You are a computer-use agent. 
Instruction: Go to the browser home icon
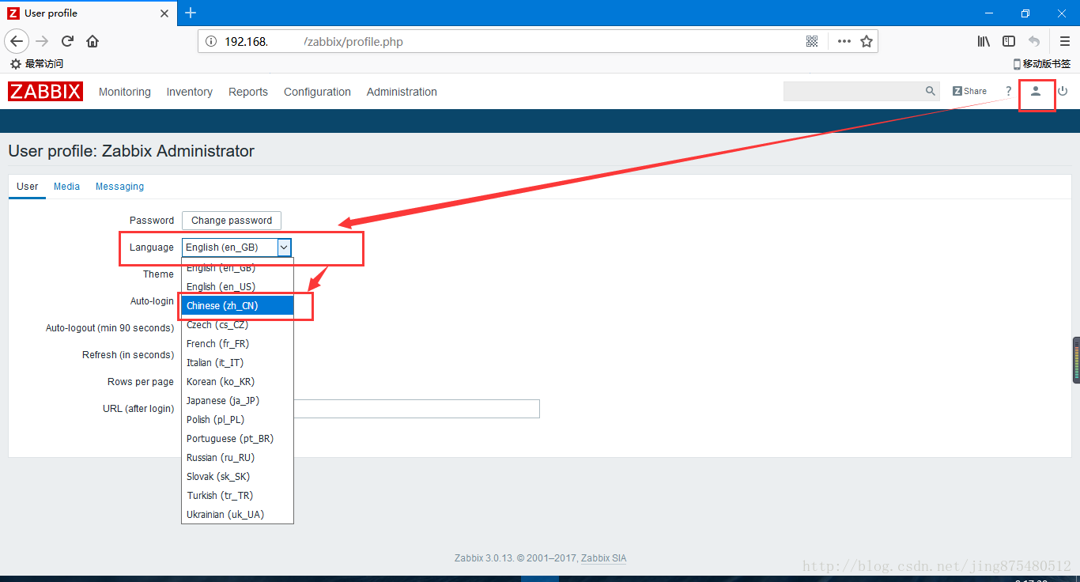[93, 41]
